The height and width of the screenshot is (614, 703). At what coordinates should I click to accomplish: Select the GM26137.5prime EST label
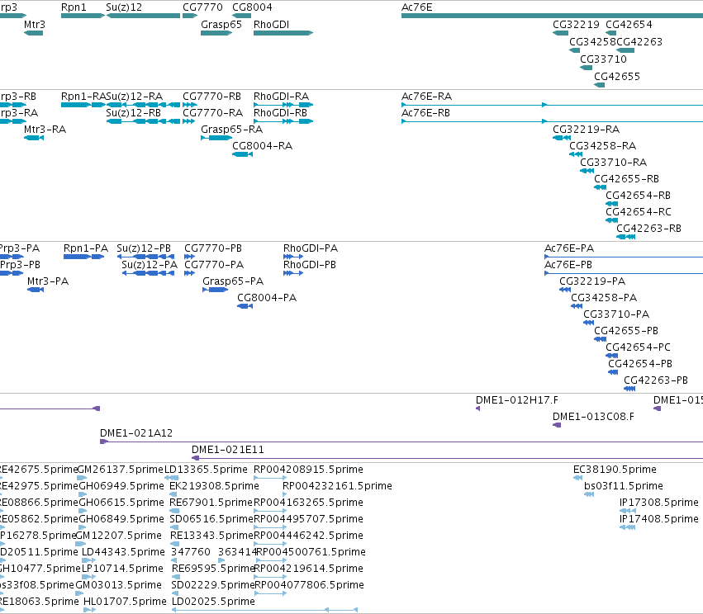point(120,470)
